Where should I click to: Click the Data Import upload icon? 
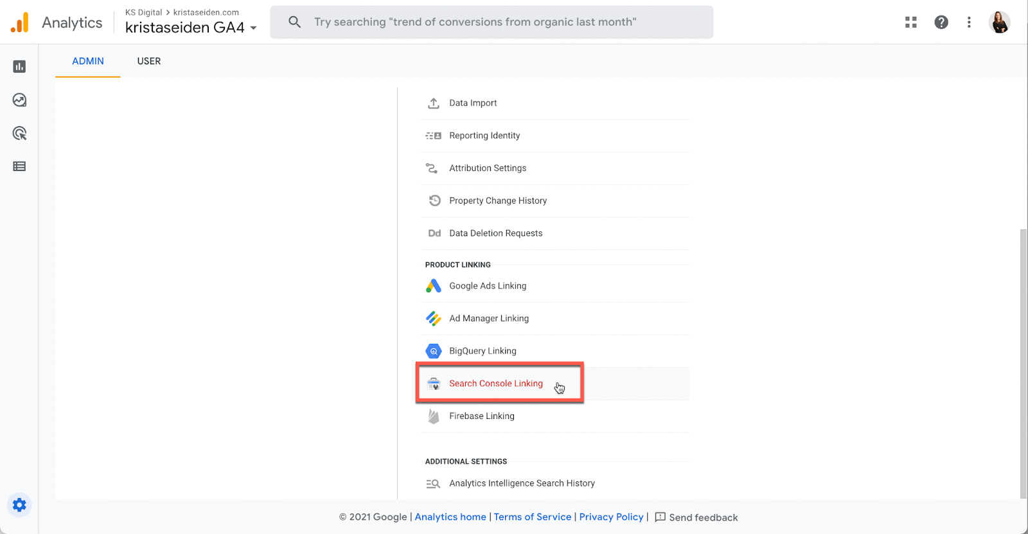[434, 103]
